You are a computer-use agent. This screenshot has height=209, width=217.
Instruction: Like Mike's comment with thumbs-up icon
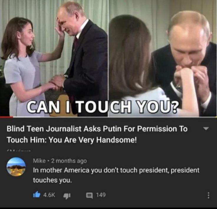37,195
